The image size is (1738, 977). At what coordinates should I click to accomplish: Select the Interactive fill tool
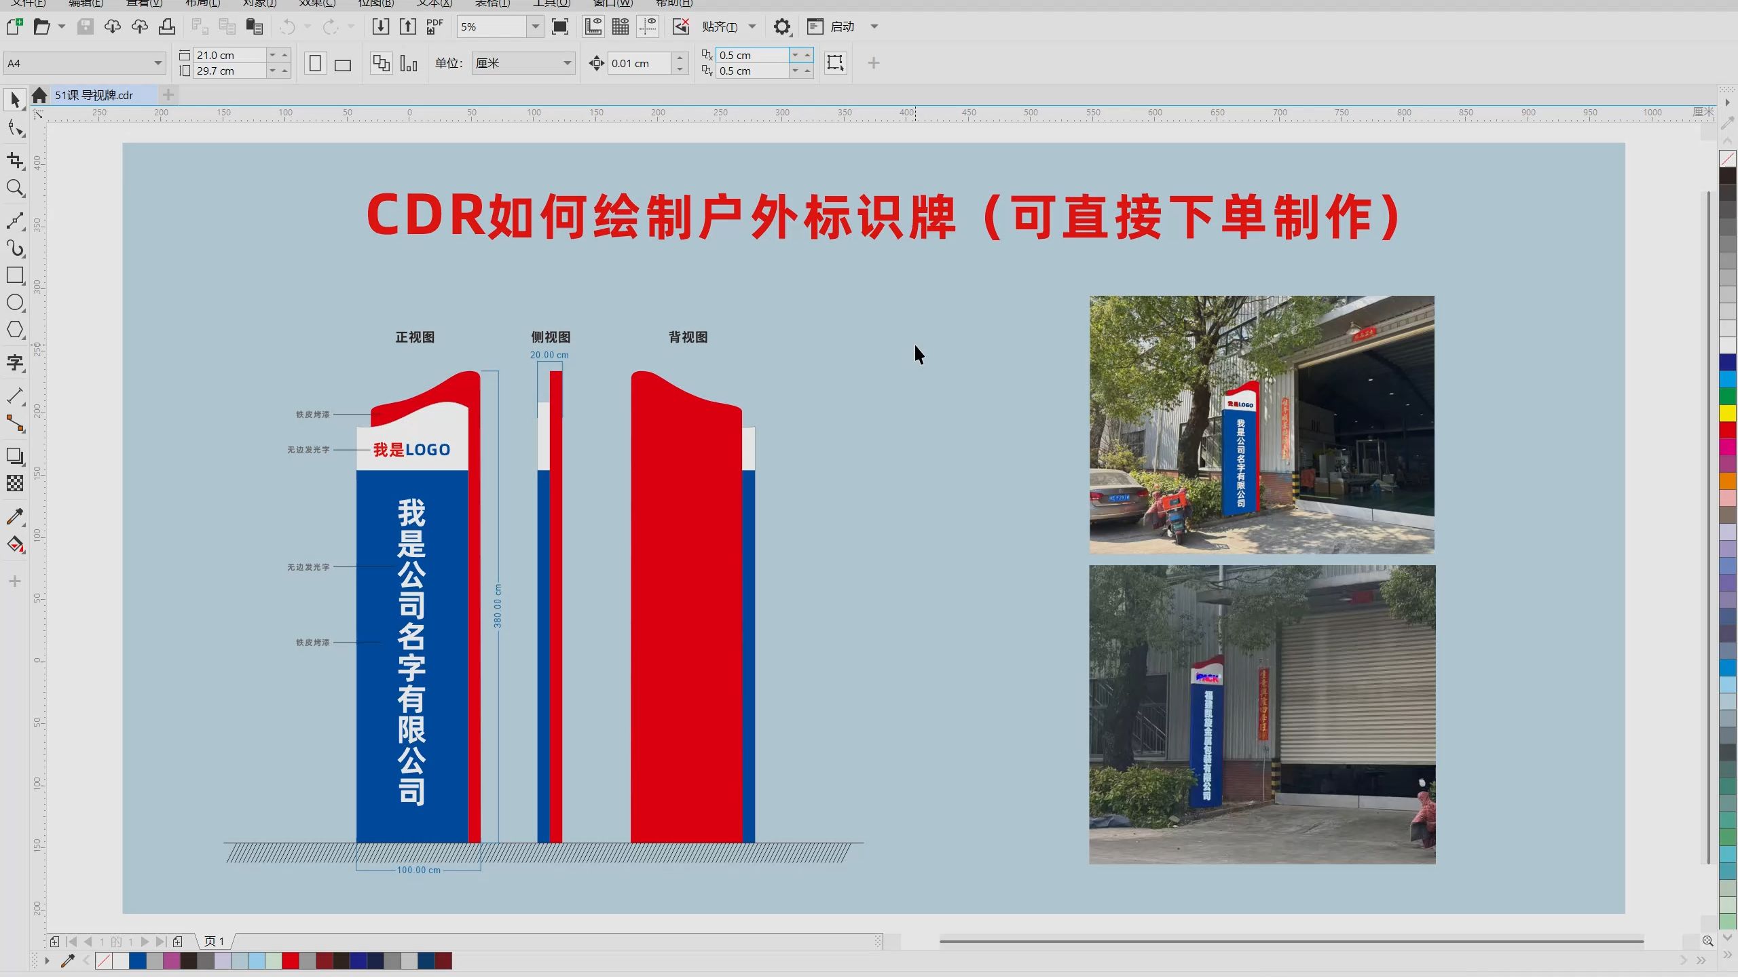(15, 544)
